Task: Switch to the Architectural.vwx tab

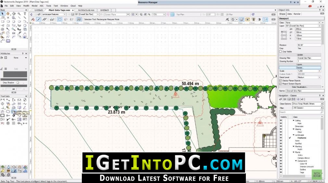Action: coord(86,10)
